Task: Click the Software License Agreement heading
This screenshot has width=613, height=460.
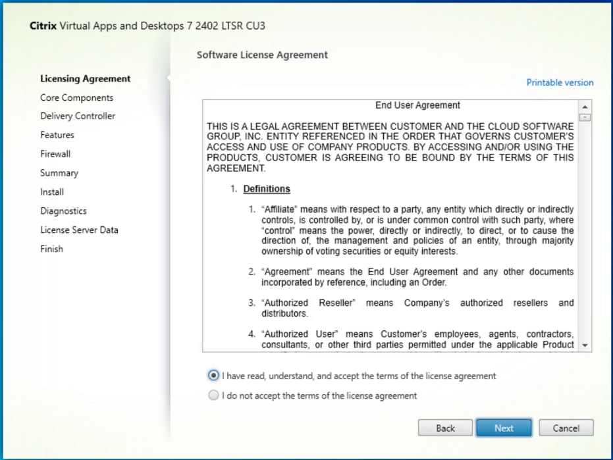Action: [262, 55]
